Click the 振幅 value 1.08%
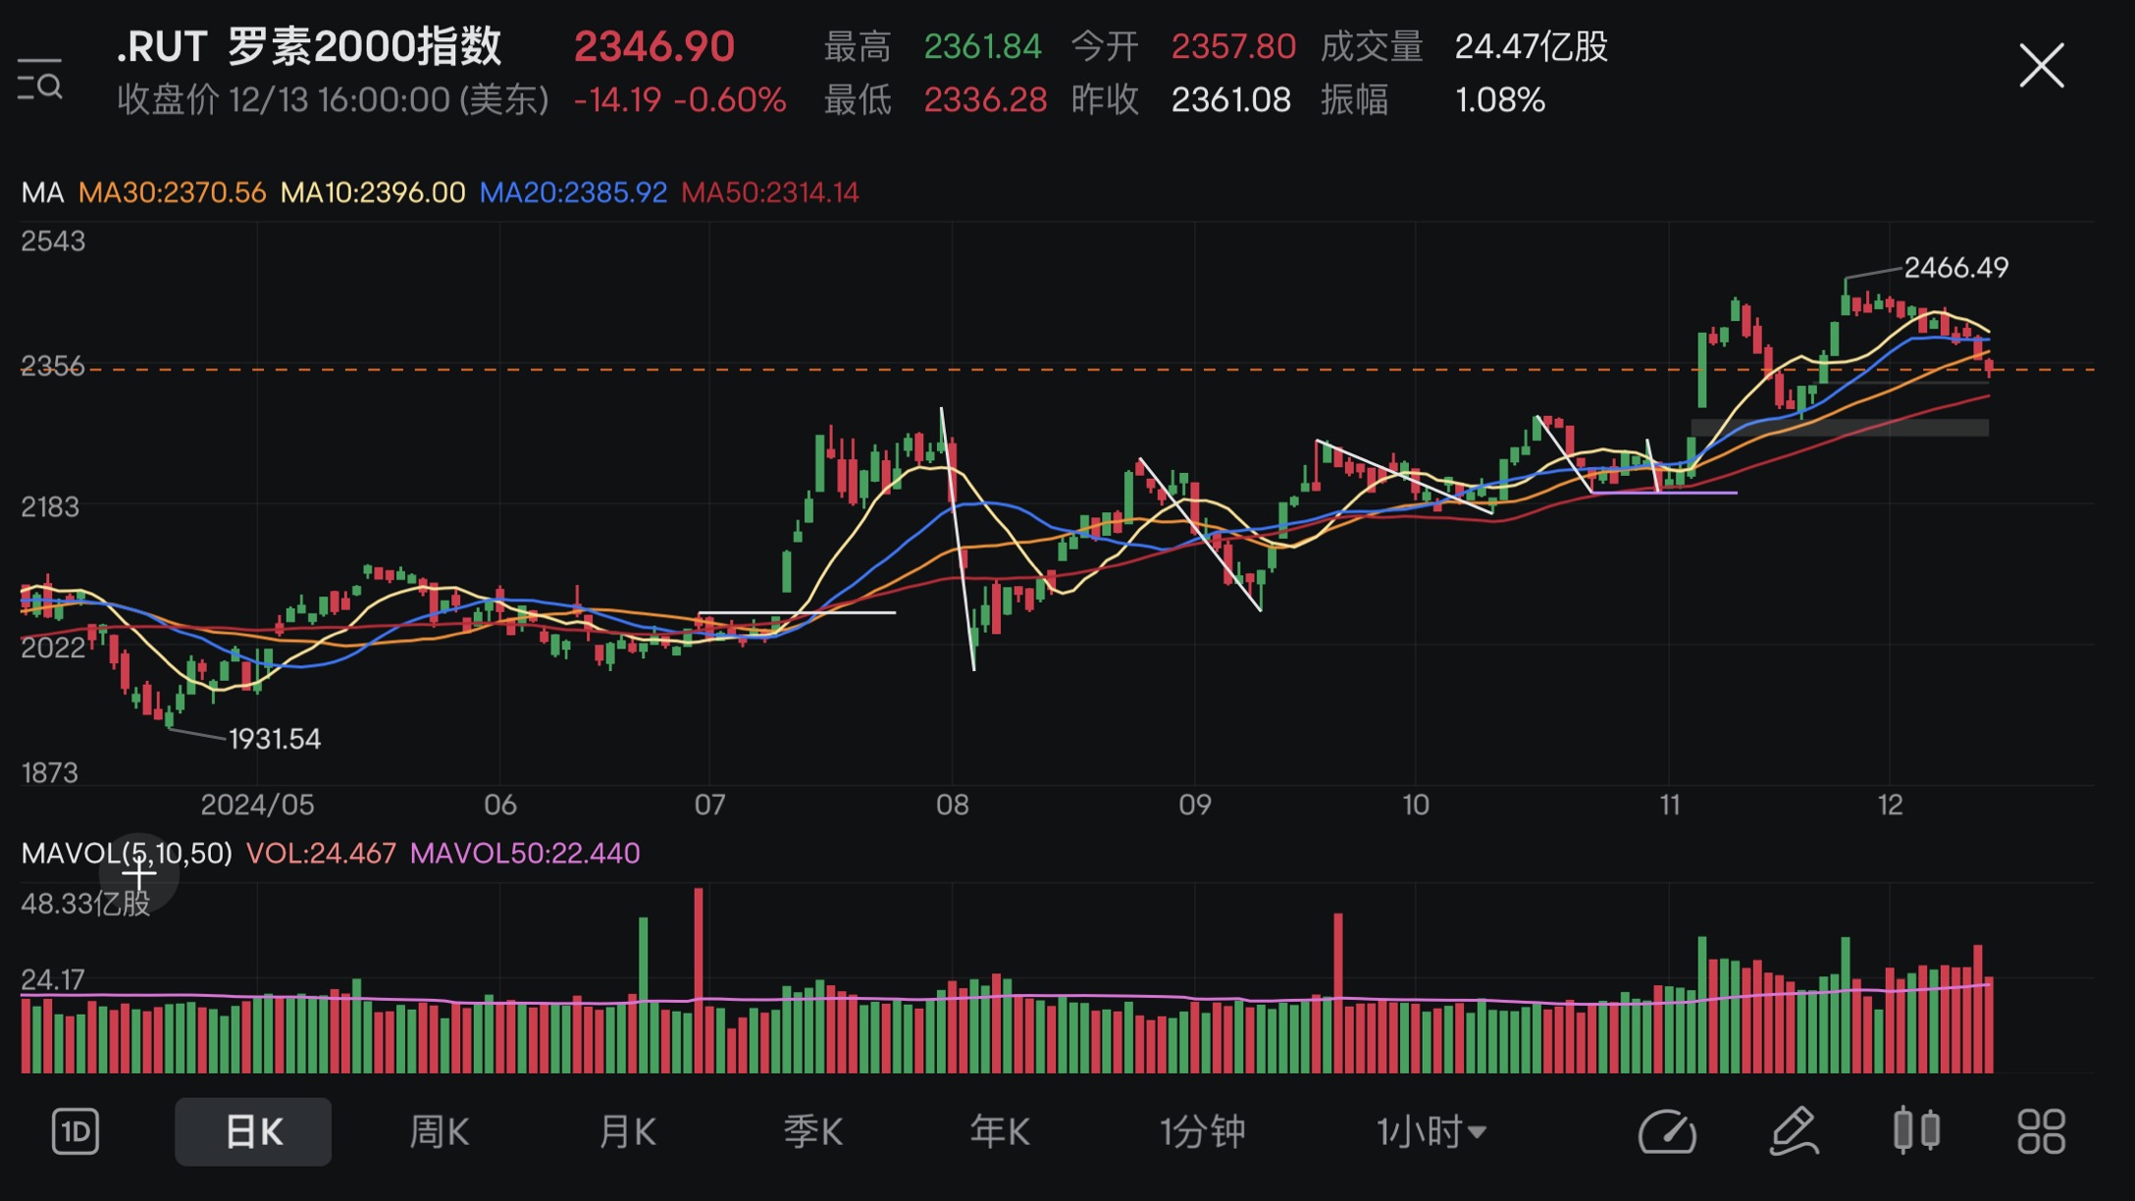 (1500, 100)
